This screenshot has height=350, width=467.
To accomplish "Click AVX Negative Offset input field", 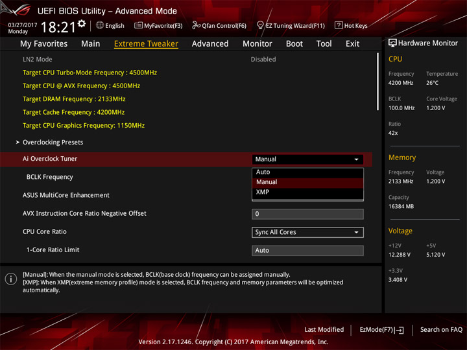I will click(307, 214).
